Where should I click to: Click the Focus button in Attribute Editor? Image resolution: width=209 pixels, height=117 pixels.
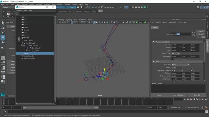tap(201, 31)
